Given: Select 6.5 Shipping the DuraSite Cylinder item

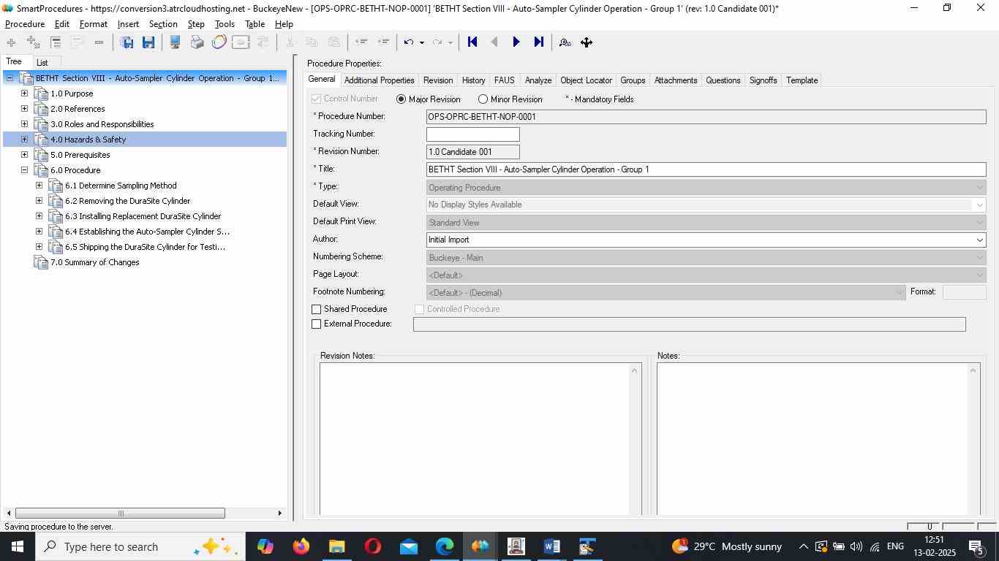Looking at the screenshot, I should 145,247.
